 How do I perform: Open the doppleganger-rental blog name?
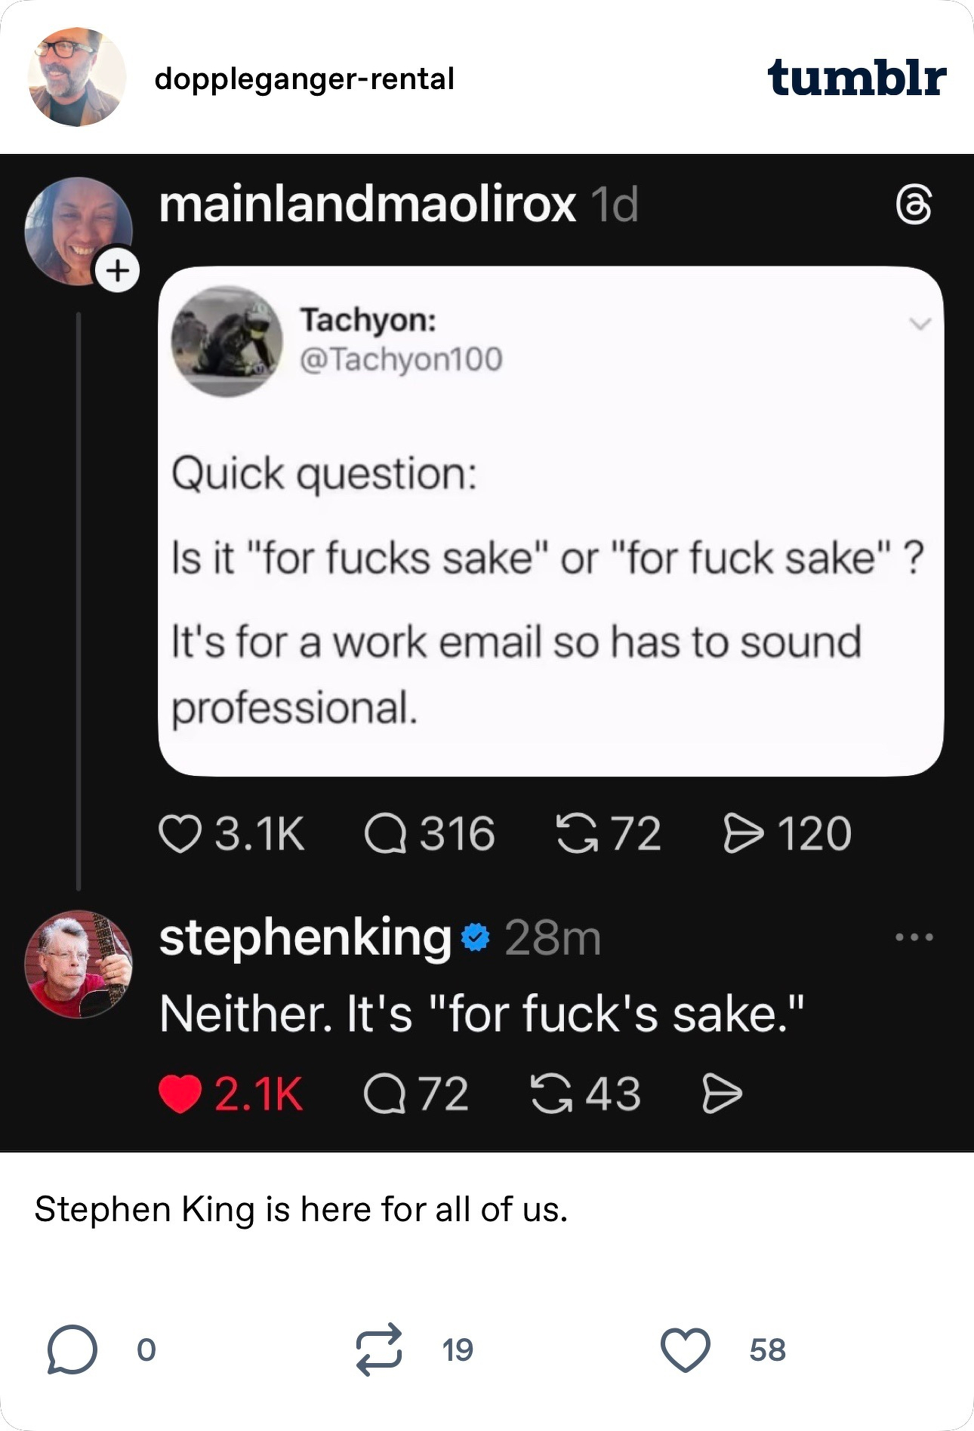304,78
